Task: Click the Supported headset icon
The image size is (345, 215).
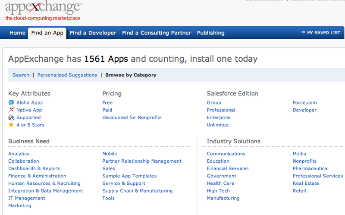Action: (x=11, y=117)
